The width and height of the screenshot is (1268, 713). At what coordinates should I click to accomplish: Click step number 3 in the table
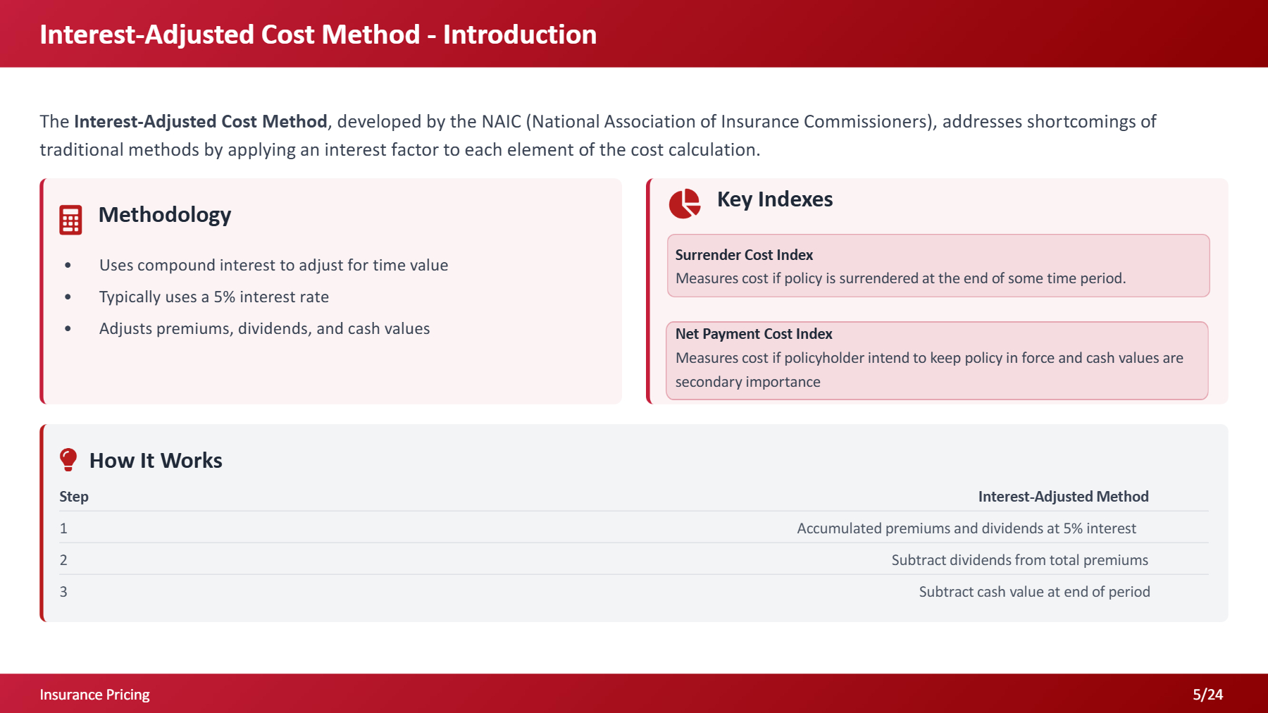pyautogui.click(x=63, y=592)
